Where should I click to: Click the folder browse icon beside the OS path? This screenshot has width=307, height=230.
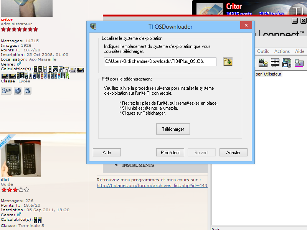[228, 62]
